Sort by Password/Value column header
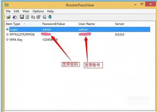Image resolution: width=157 pixels, height=112 pixels. point(59,24)
